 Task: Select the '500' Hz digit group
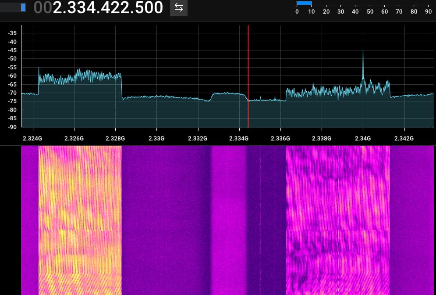tap(149, 7)
